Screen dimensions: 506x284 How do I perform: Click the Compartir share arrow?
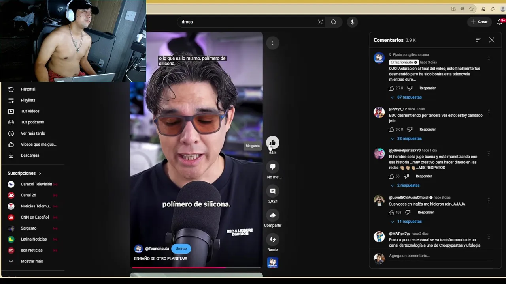tap(272, 215)
